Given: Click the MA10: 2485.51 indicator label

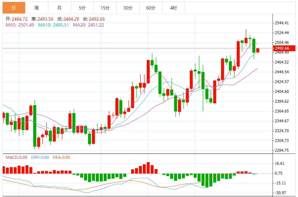Looking at the screenshot, I should [x=53, y=25].
